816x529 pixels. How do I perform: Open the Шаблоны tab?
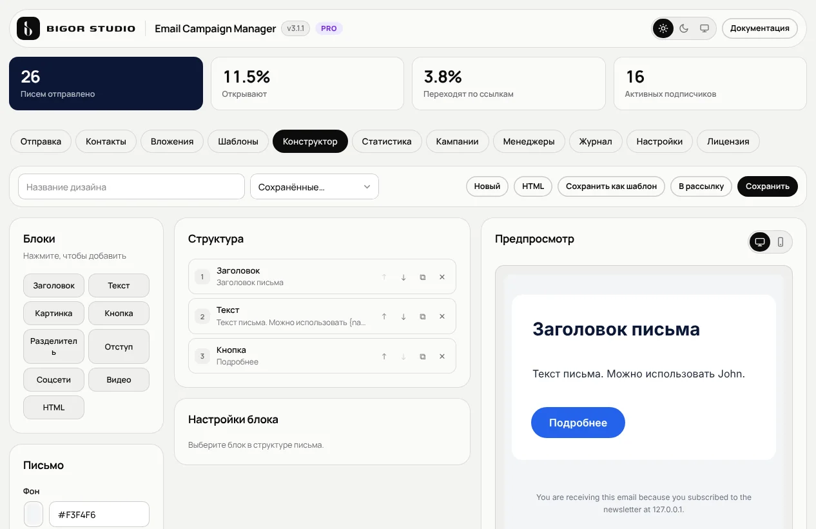(x=238, y=141)
